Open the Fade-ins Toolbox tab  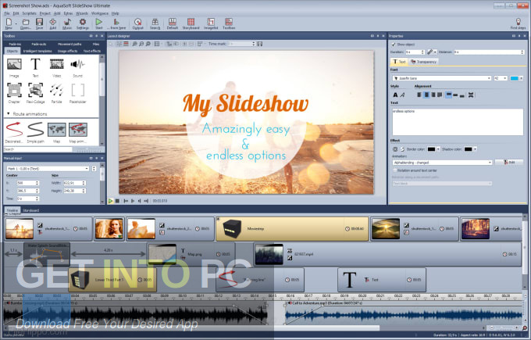tap(15, 44)
